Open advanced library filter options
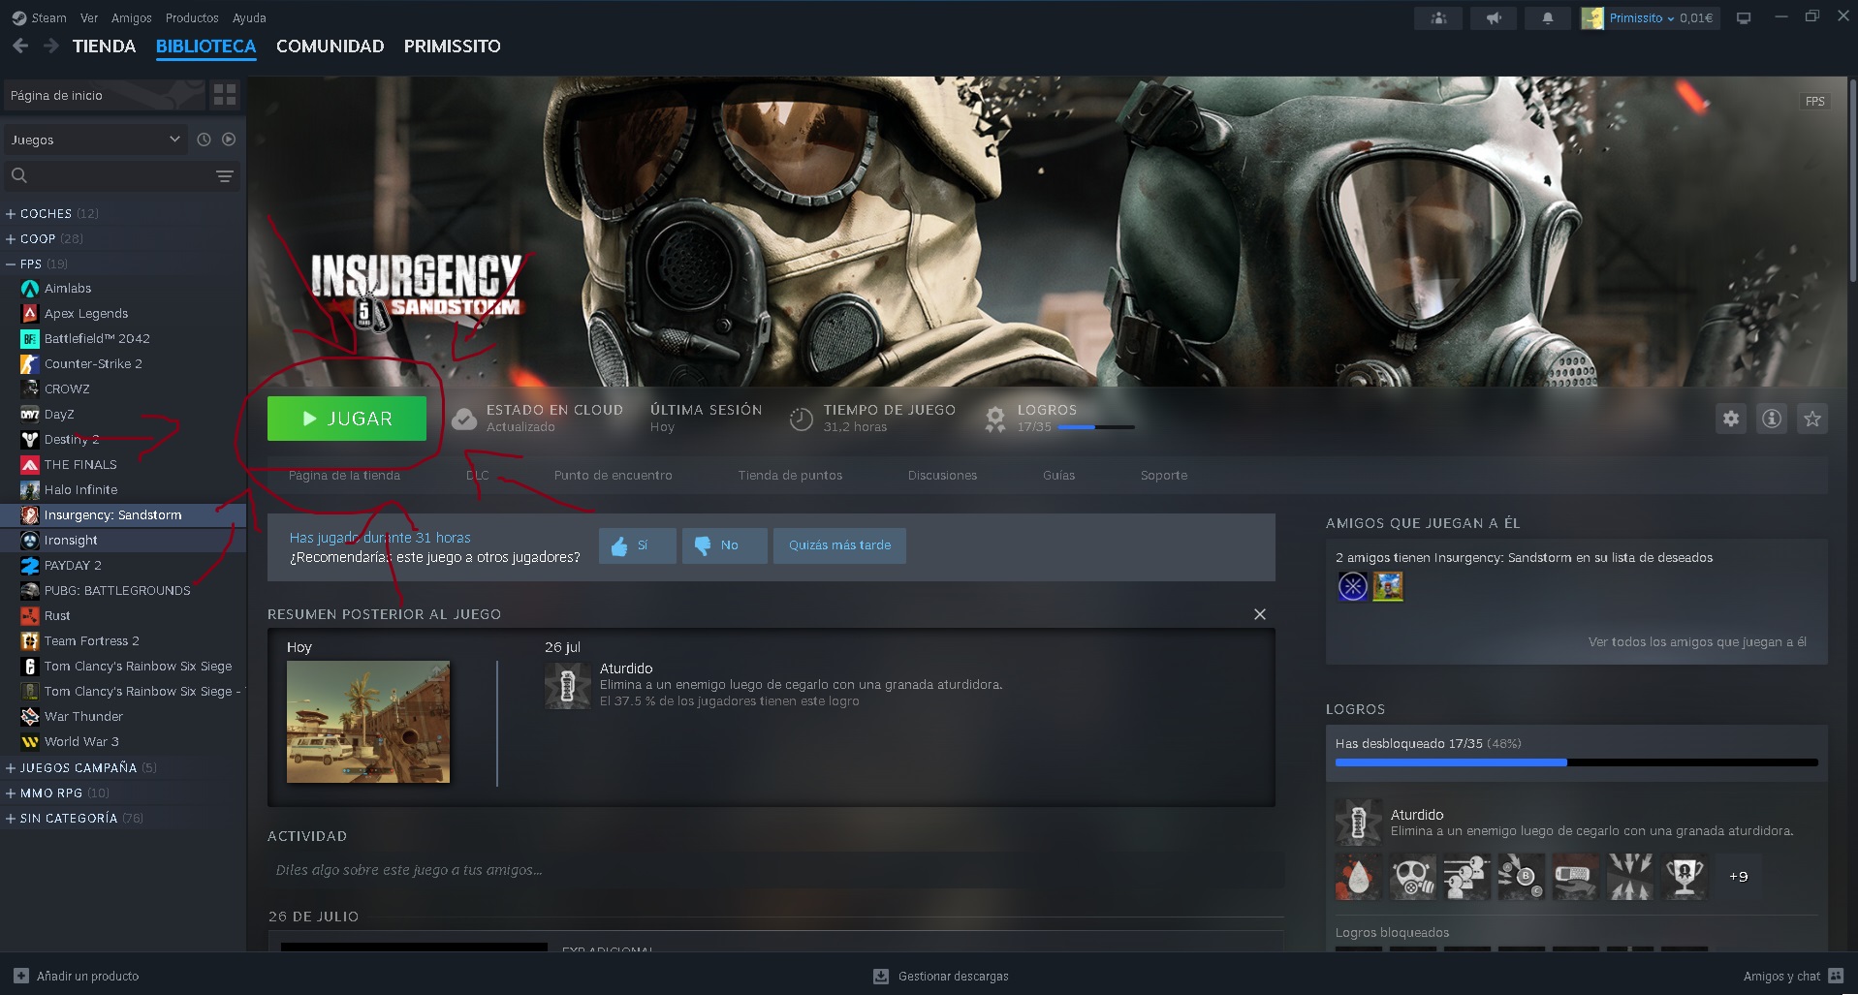The height and width of the screenshot is (995, 1858). [225, 175]
